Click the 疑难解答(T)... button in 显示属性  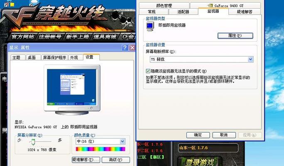coord(86,160)
